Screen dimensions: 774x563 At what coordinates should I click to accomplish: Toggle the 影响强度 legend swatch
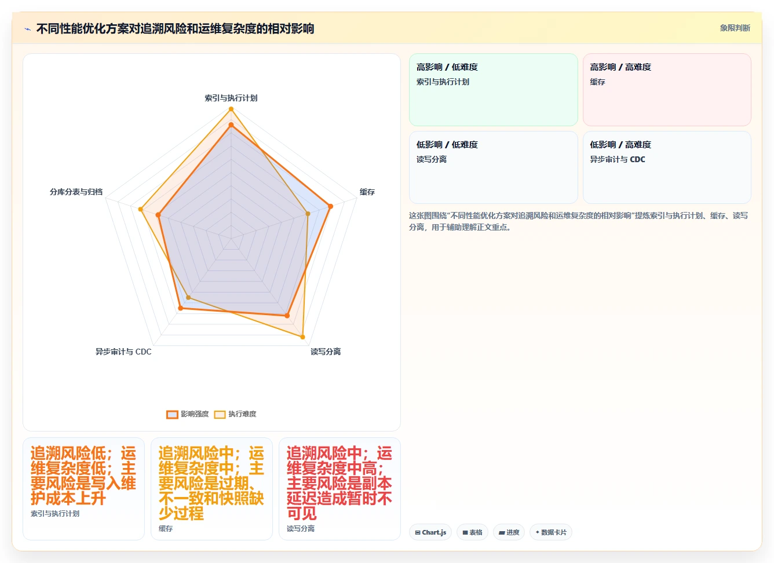click(x=172, y=414)
